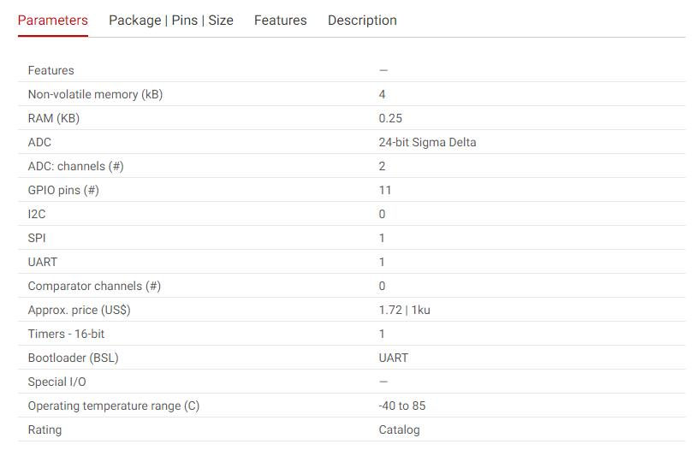Click the 1.72 | 1ku price value
Screen dimensions: 695x456
(404, 310)
